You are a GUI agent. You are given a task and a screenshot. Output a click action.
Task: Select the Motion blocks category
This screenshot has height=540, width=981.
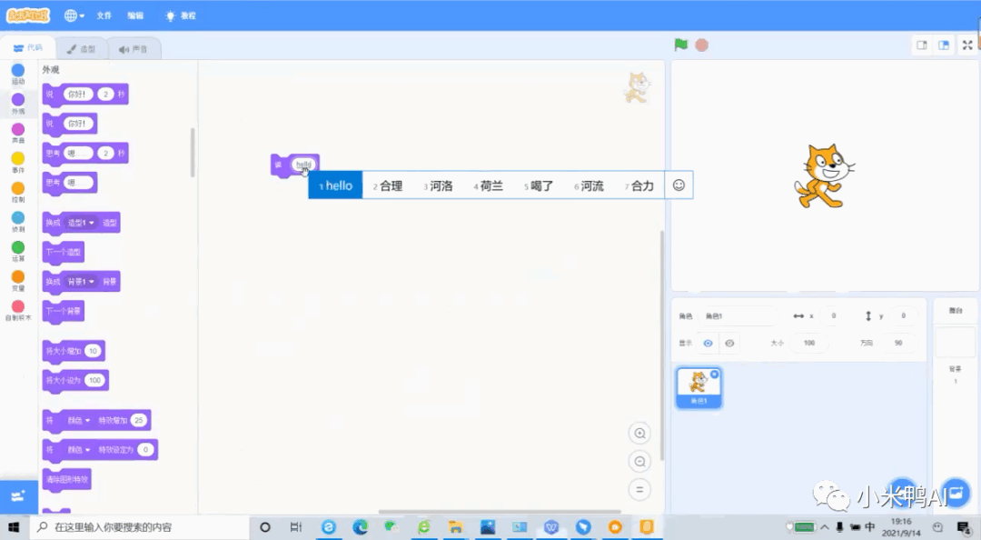[18, 71]
